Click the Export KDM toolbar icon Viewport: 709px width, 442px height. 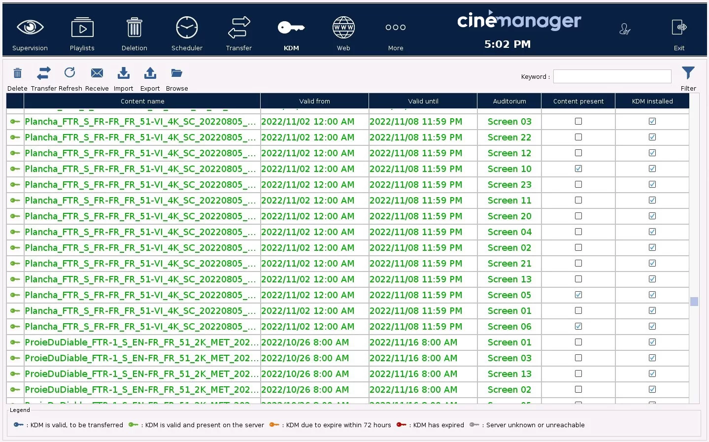pyautogui.click(x=150, y=74)
